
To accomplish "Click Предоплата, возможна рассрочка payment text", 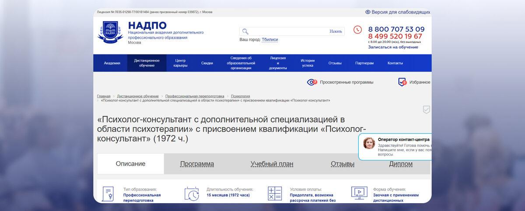I will point(313,198).
